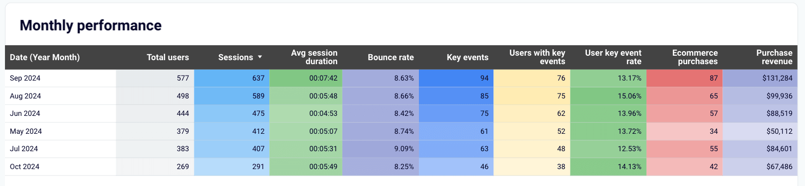Sort by Avg session duration header
805x186 pixels.
(314, 57)
